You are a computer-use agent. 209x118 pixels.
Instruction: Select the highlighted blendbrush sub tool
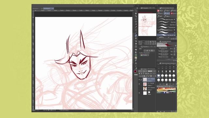click(x=166, y=35)
